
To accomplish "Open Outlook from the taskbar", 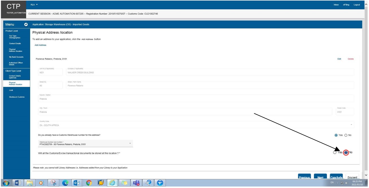I will click(x=77, y=183).
